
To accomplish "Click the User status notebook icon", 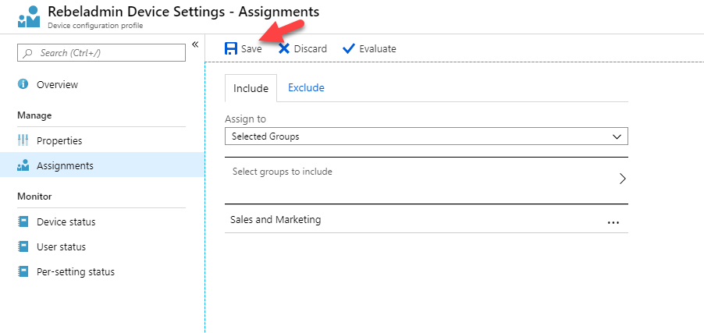I will [23, 246].
